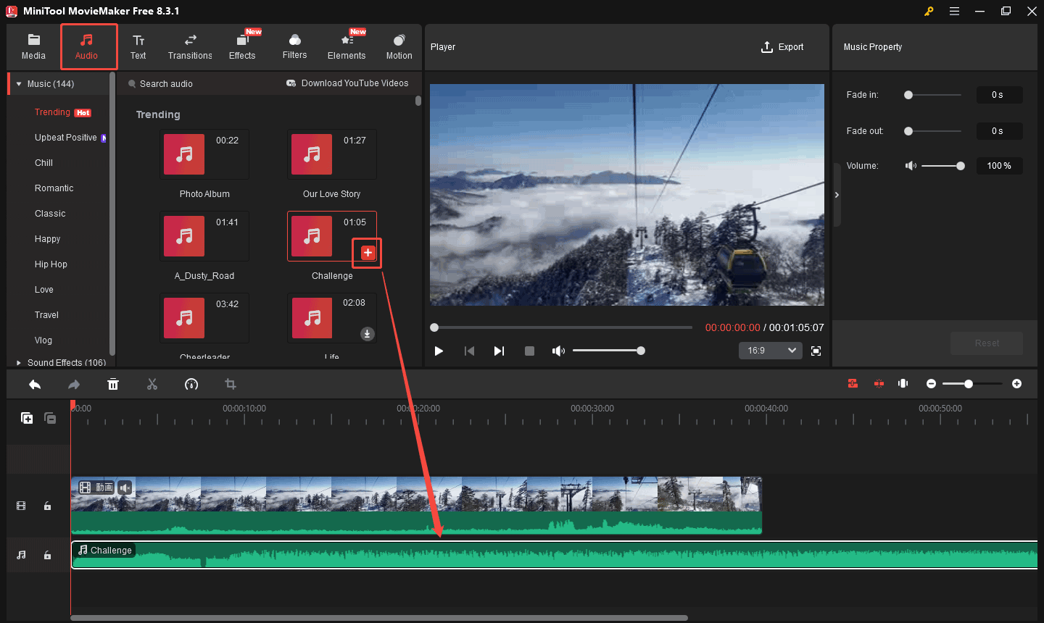Collapse the Music (144) category
Screen dimensions: 1044x623
point(19,84)
